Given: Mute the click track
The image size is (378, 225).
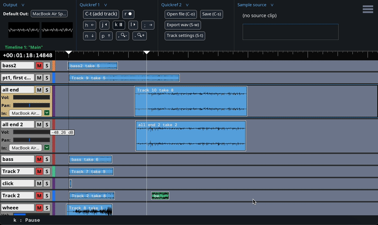Looking at the screenshot, I should pyautogui.click(x=39, y=183).
